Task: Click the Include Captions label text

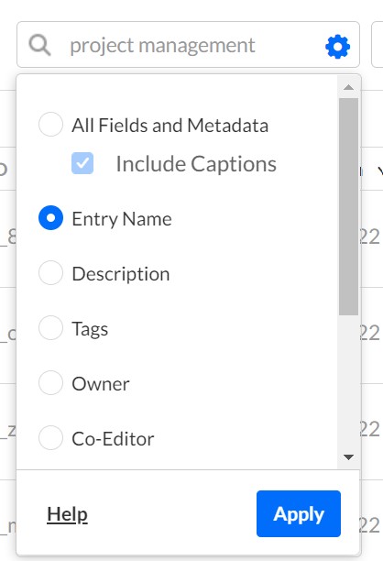Action: point(196,164)
